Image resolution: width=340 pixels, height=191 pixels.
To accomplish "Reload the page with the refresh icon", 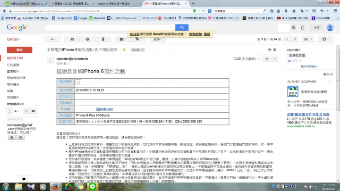I will pyautogui.click(x=203, y=11).
